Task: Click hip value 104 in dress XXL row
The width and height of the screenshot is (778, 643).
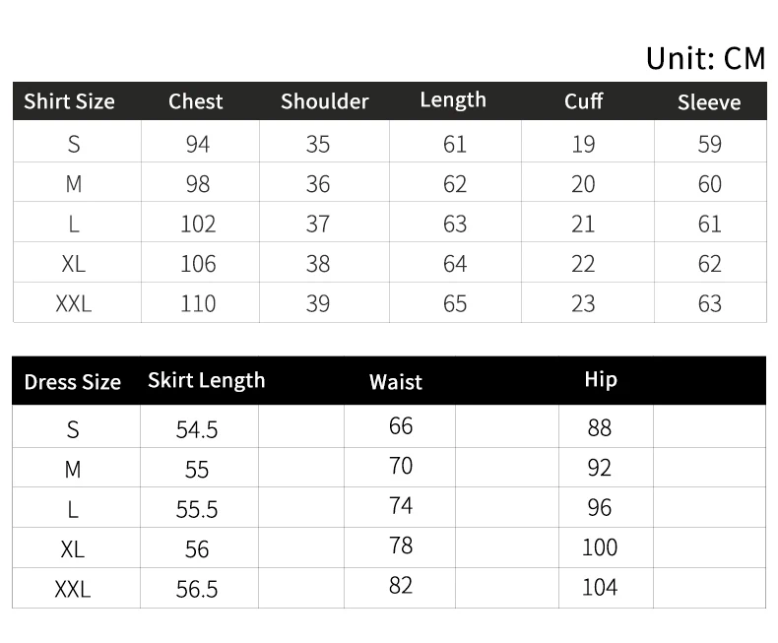Action: (x=600, y=588)
